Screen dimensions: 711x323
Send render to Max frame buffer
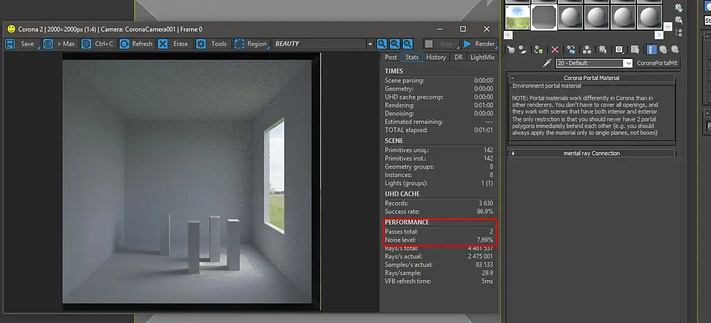click(x=61, y=44)
